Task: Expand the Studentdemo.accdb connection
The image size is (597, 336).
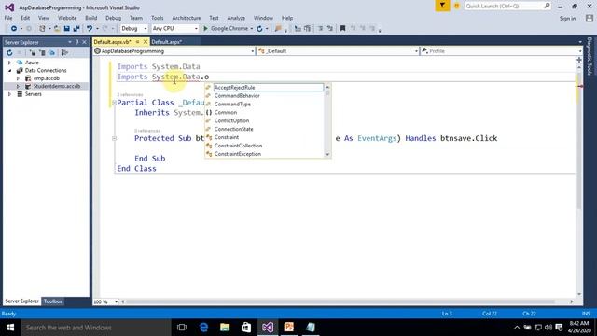Action: [x=18, y=86]
